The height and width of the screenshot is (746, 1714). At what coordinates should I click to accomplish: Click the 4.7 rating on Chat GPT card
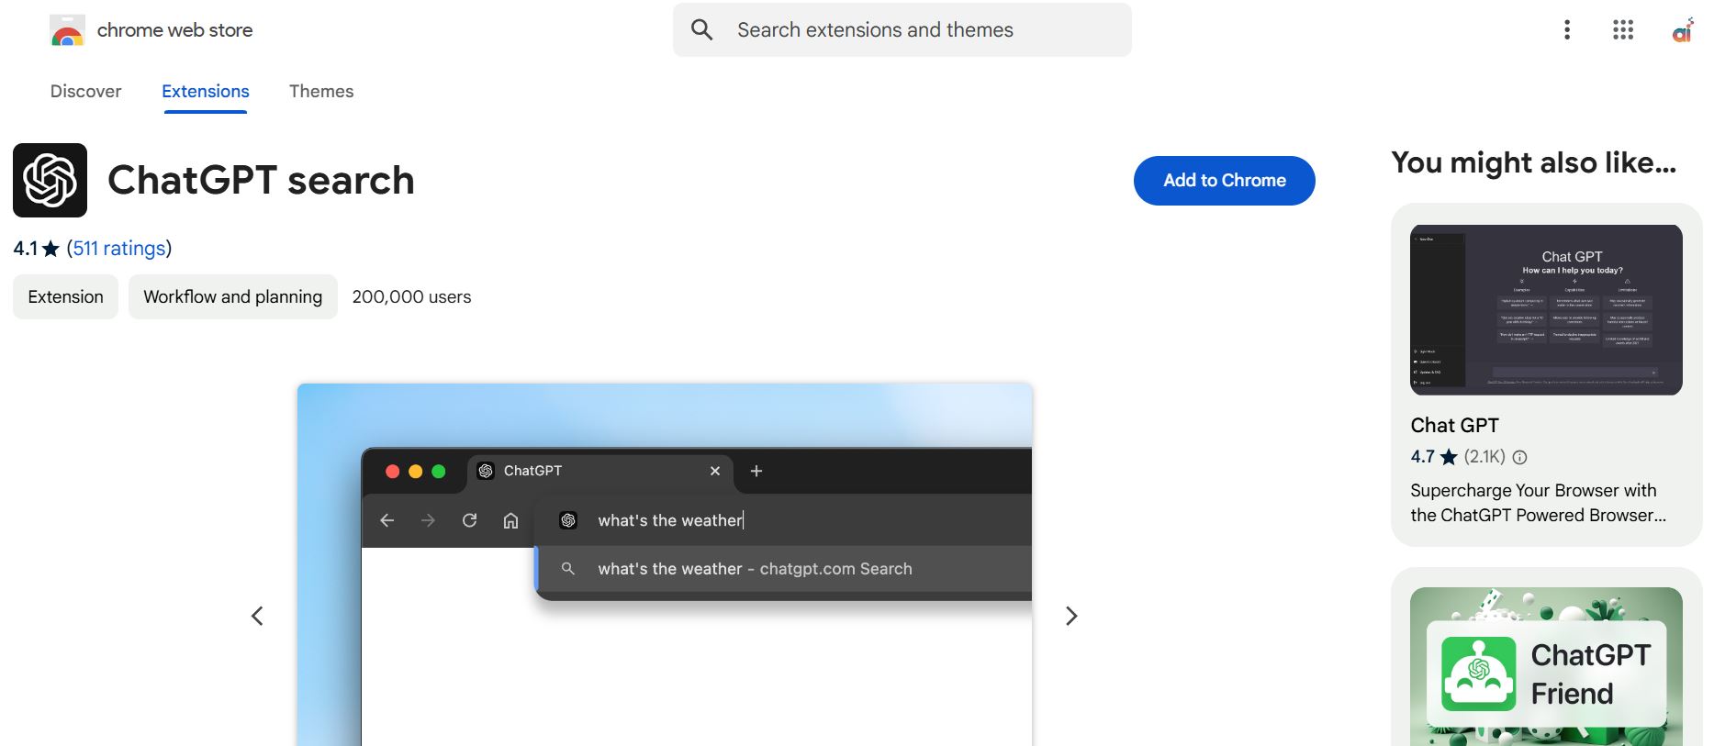(x=1423, y=457)
